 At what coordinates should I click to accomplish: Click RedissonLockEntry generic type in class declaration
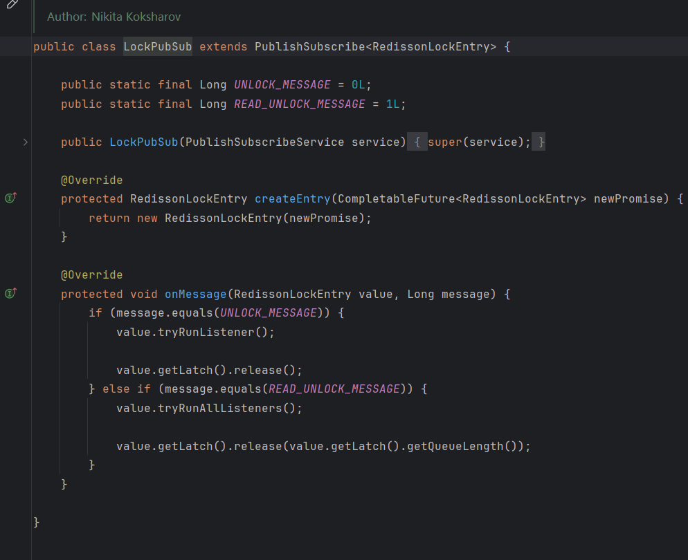pos(431,46)
